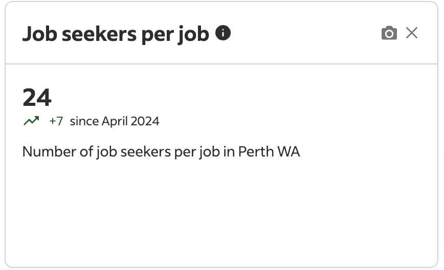Click the word "April" in the comparison text
This screenshot has width=444, height=270.
click(115, 121)
